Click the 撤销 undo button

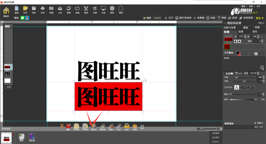[x=147, y=18]
